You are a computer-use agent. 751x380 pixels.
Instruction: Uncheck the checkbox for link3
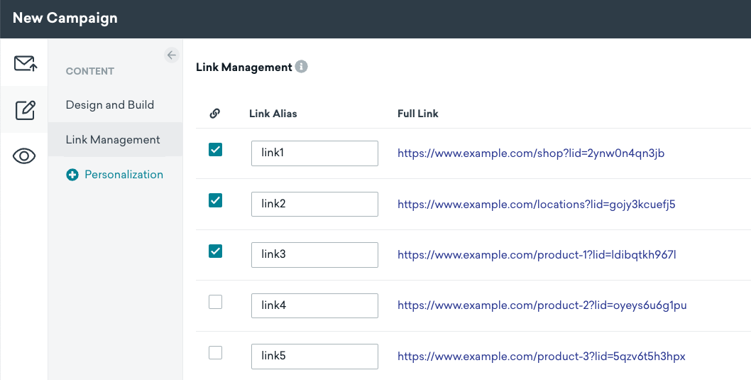pos(216,251)
